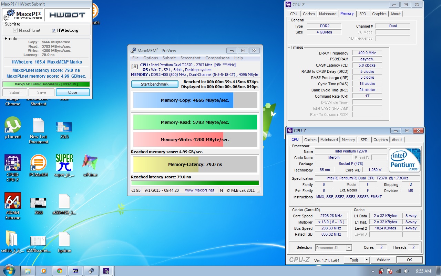Click the Memory-Read result bar
The width and height of the screenshot is (441, 276).
pos(195,122)
